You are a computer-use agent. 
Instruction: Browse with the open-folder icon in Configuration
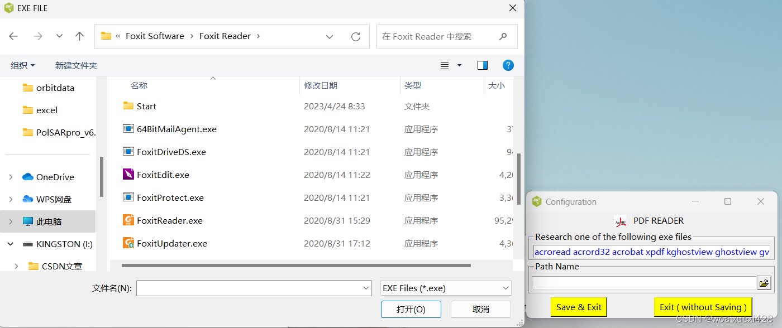[x=764, y=283]
